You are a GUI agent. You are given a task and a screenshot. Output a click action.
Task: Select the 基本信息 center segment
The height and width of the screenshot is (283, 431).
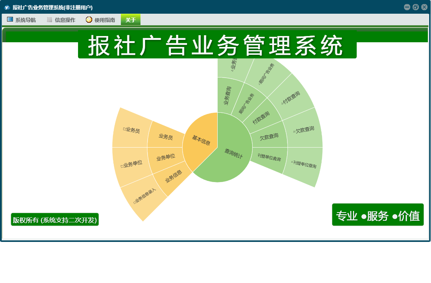(x=201, y=141)
